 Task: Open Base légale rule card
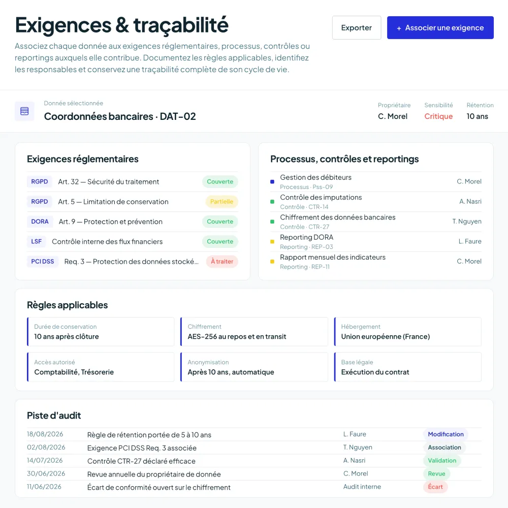(407, 367)
